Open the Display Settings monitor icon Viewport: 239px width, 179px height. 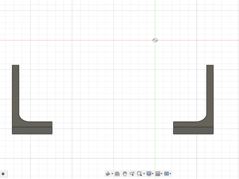tap(149, 174)
